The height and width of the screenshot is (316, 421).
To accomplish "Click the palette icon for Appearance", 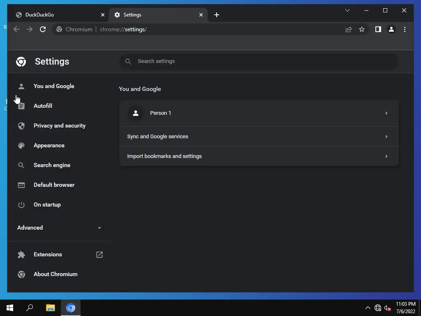I will click(21, 145).
